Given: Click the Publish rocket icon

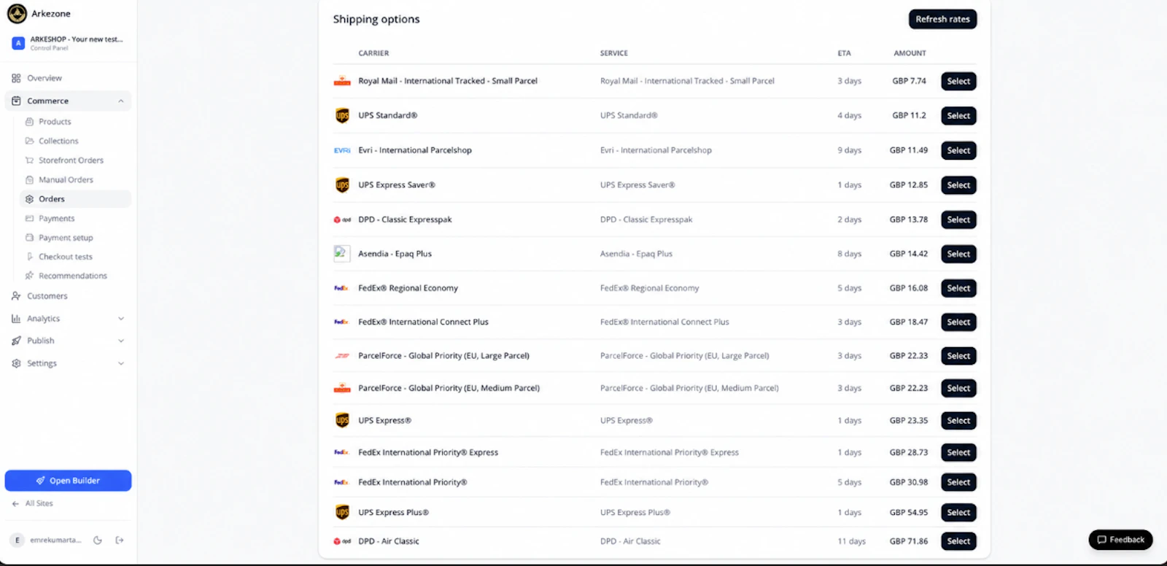Looking at the screenshot, I should point(16,341).
